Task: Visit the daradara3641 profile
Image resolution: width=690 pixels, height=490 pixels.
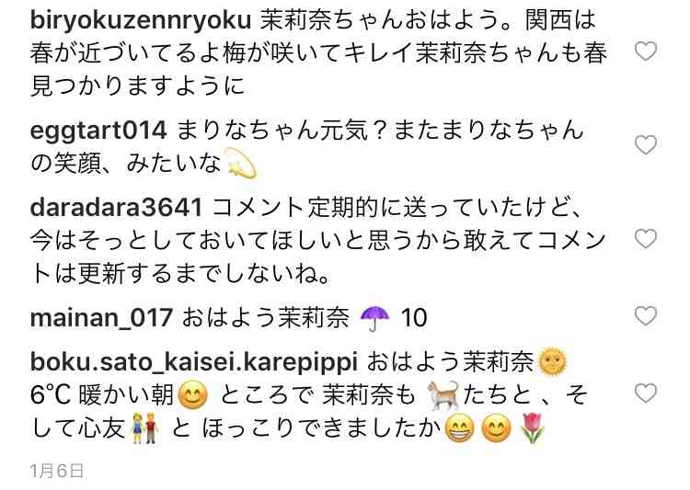Action: click(116, 207)
